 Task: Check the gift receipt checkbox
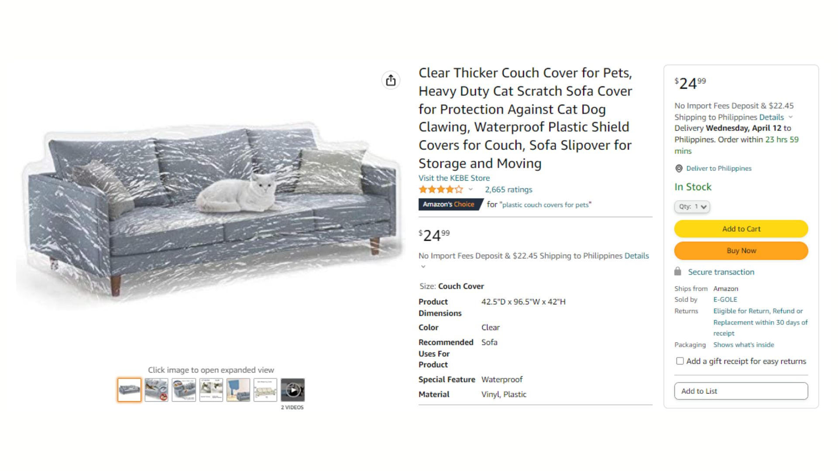(x=680, y=361)
